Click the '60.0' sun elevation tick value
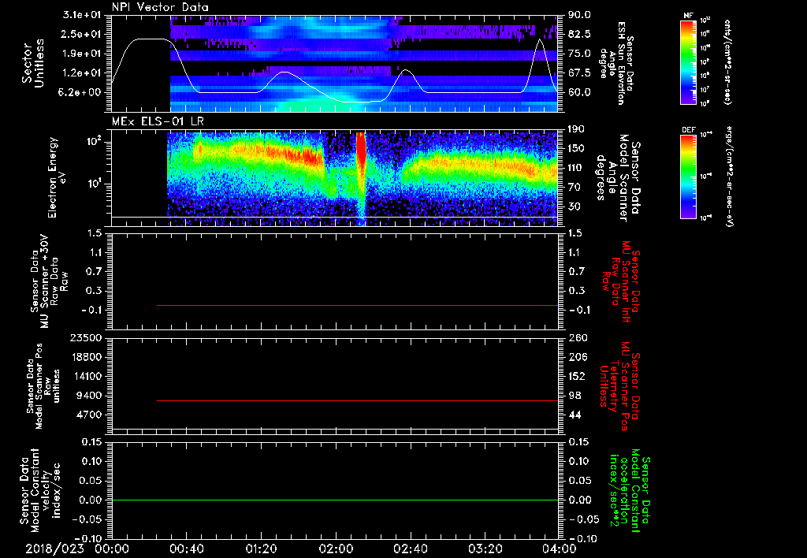Screen dimensions: 807x558 click(579, 92)
